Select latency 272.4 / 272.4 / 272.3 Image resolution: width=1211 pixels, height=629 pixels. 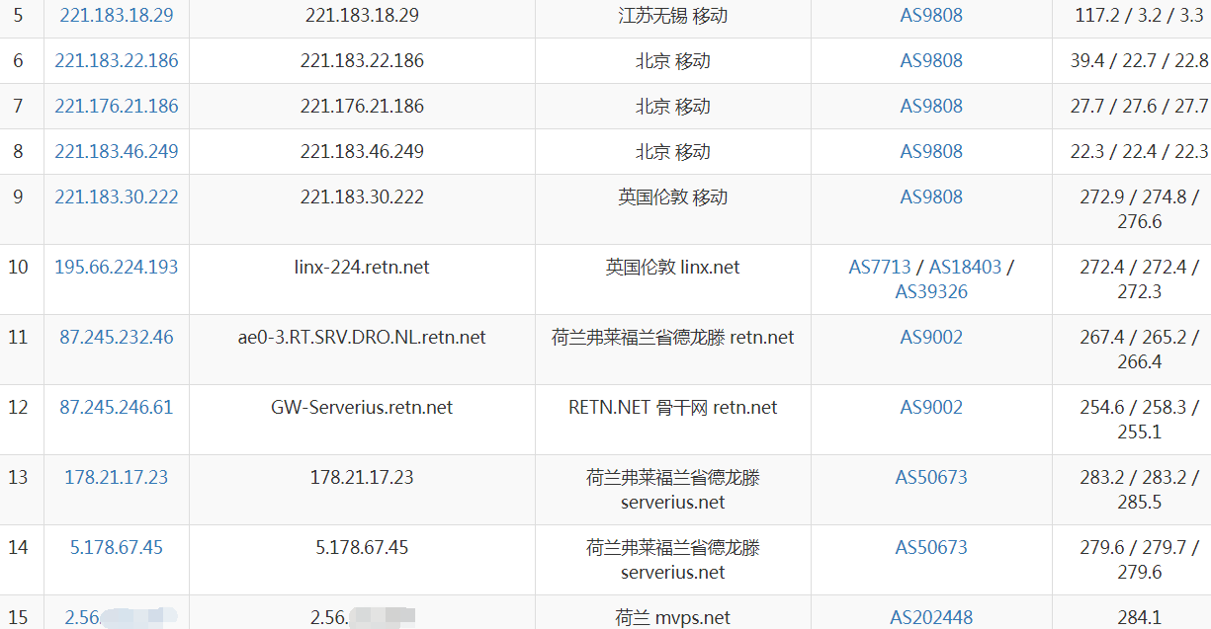(1139, 279)
